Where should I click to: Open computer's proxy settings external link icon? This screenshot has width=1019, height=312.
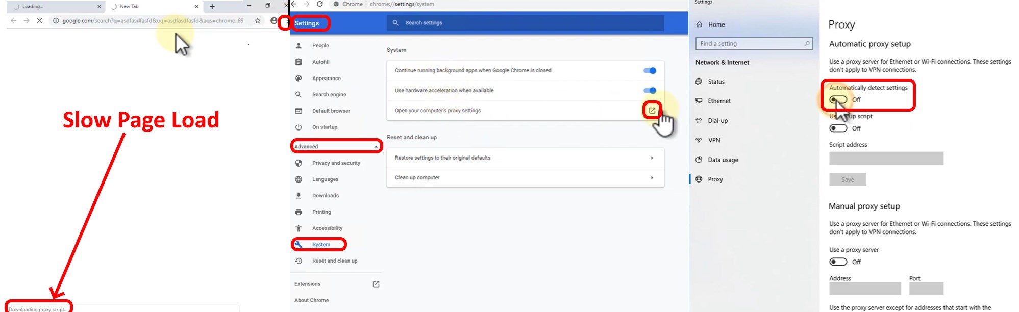tap(652, 110)
